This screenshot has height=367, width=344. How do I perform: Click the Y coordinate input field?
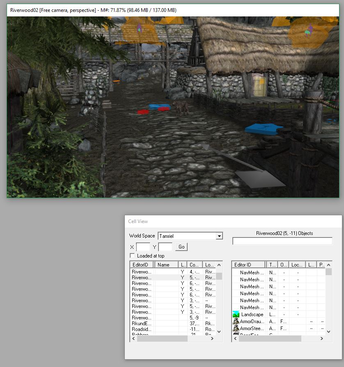165,247
